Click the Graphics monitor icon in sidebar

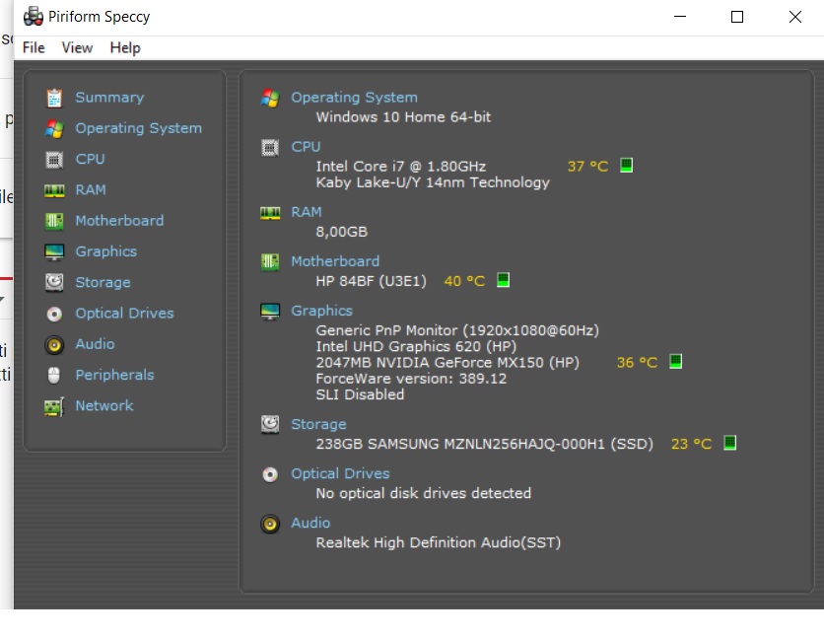(54, 251)
